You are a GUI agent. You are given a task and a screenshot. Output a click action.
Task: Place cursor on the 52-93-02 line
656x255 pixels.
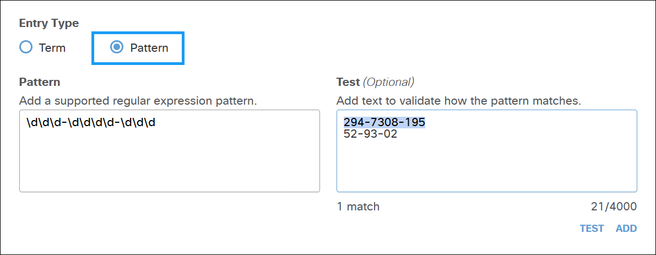(x=370, y=134)
